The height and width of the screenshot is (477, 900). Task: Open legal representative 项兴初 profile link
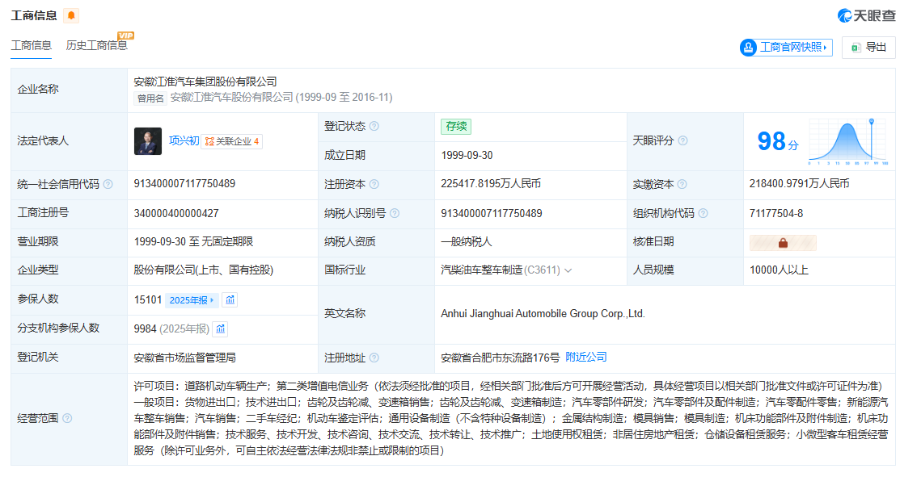tap(184, 141)
